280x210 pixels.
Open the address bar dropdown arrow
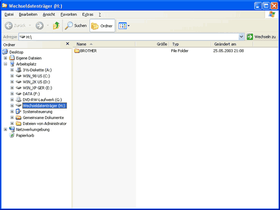pos(242,37)
